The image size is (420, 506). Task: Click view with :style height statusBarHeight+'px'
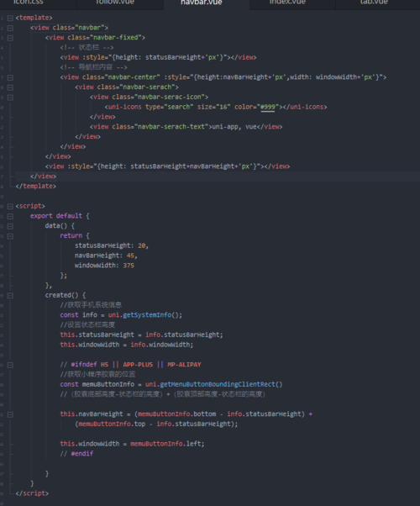158,57
